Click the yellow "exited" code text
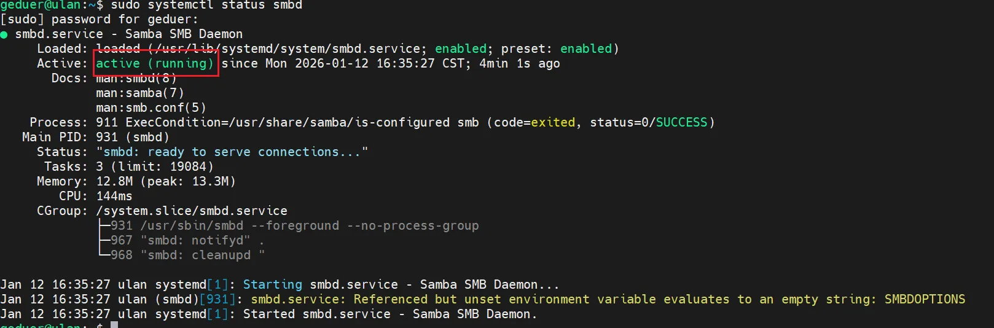 [x=553, y=122]
